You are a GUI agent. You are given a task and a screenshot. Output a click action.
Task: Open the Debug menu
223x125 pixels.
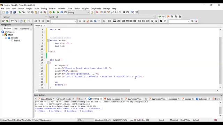click(x=44, y=8)
